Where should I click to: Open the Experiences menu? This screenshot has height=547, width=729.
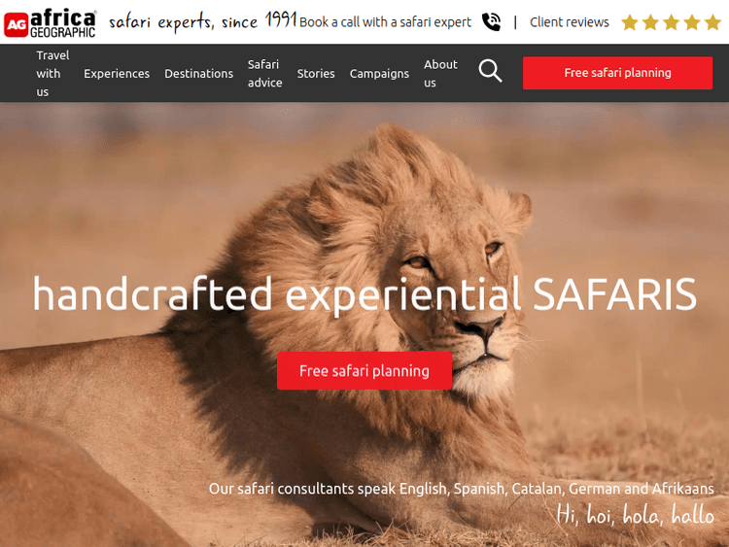point(117,74)
